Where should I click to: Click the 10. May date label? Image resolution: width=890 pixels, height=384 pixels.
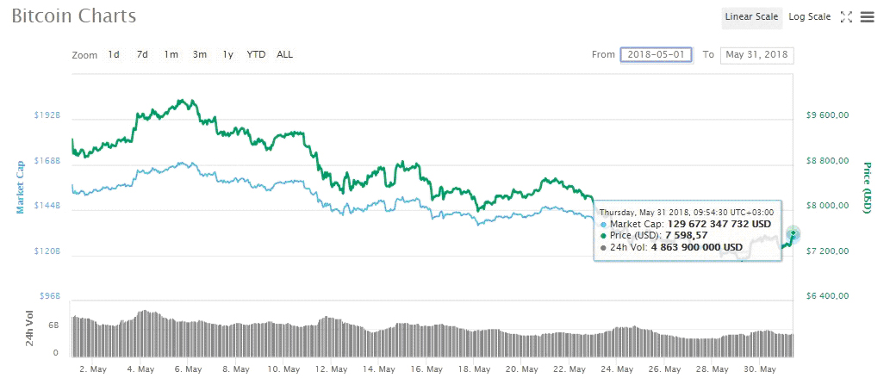click(283, 369)
